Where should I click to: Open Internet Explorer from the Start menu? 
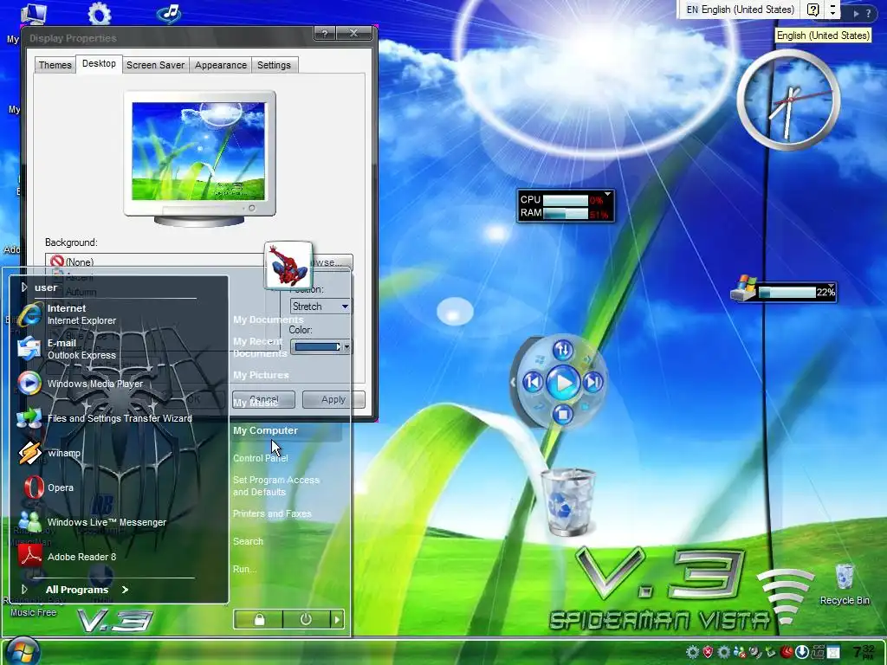coord(119,314)
